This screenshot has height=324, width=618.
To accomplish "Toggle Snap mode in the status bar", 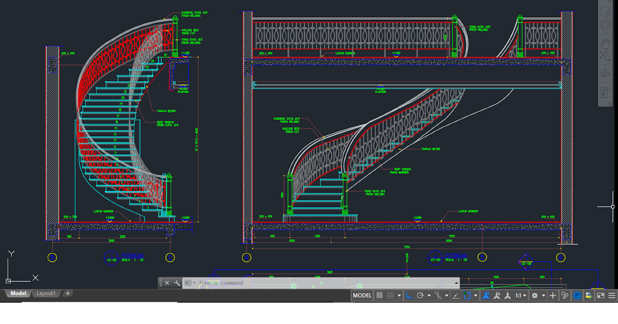I will pyautogui.click(x=389, y=295).
